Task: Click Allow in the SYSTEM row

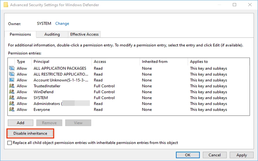Action: point(22,98)
